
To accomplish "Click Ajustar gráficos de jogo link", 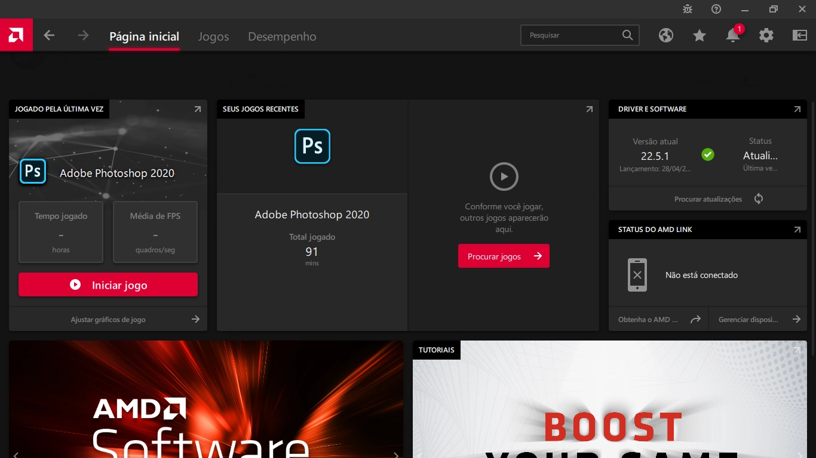I will pyautogui.click(x=108, y=320).
